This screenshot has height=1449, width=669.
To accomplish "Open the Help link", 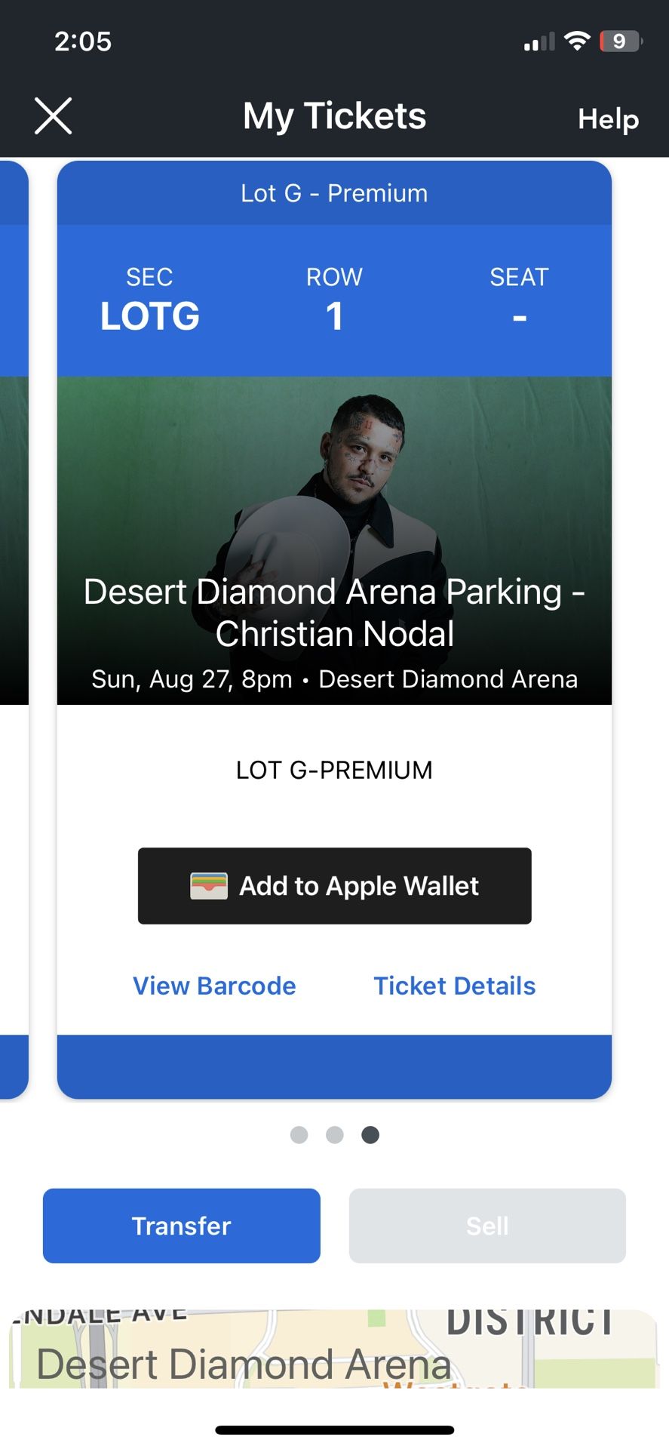I will point(608,118).
